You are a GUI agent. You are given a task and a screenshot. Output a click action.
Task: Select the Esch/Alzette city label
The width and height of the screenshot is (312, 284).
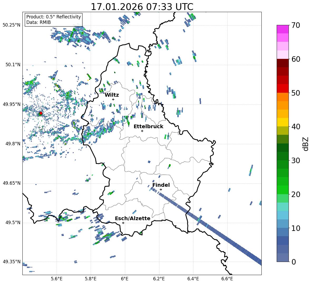click(x=133, y=218)
